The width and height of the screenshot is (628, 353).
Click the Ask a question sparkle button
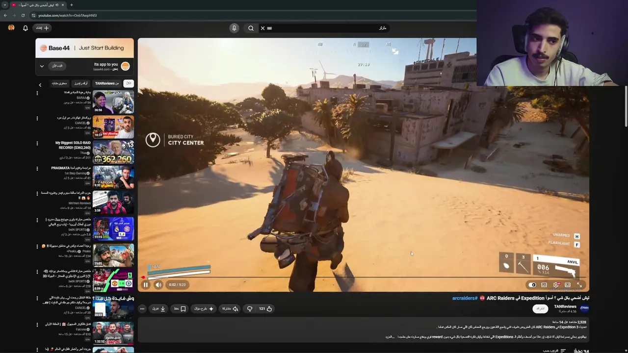click(x=204, y=309)
